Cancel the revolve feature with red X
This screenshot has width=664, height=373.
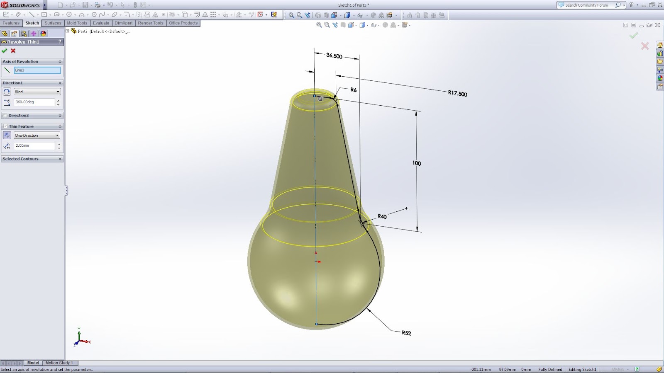(13, 51)
